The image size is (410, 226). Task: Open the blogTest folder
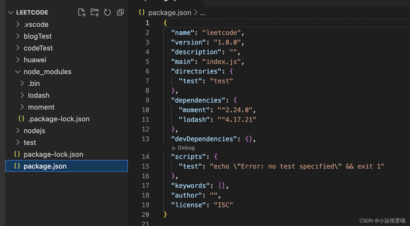point(37,36)
